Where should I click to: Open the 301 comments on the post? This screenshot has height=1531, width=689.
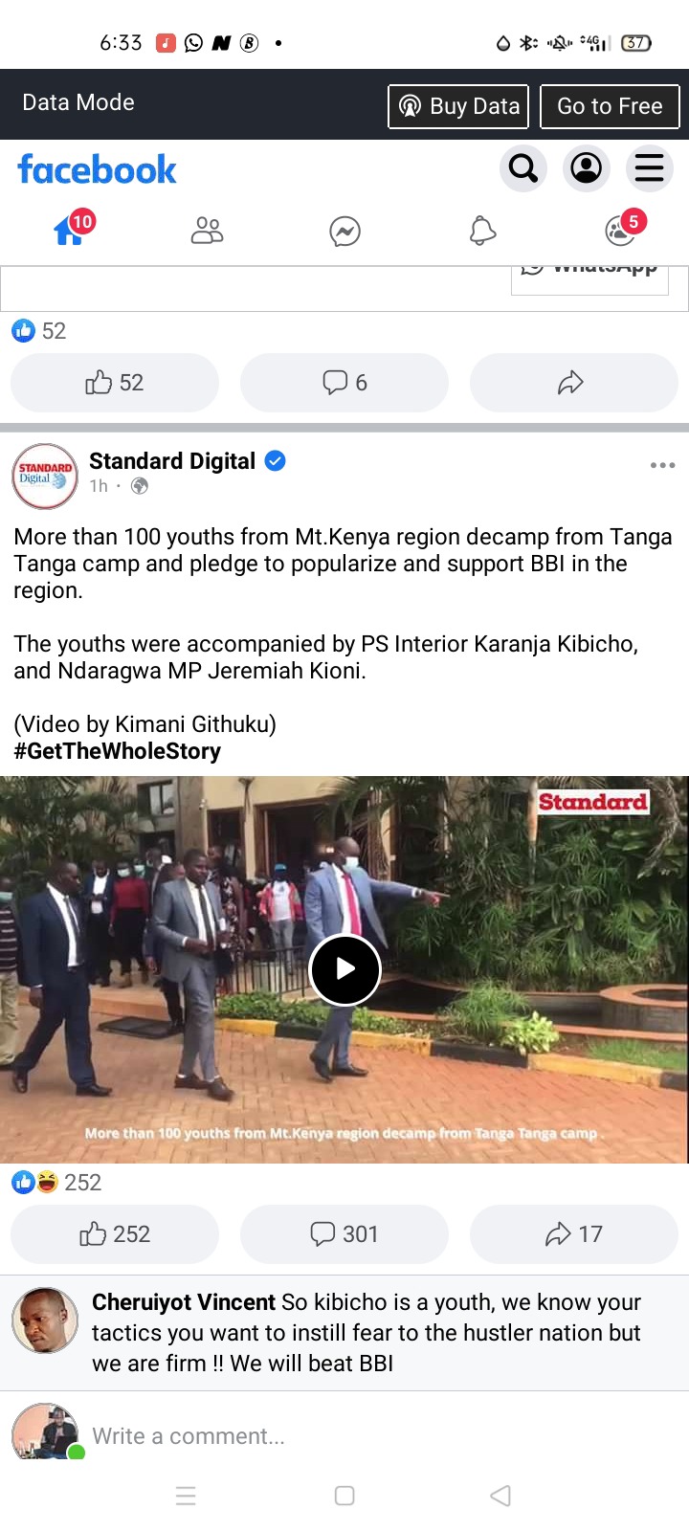pos(344,1234)
